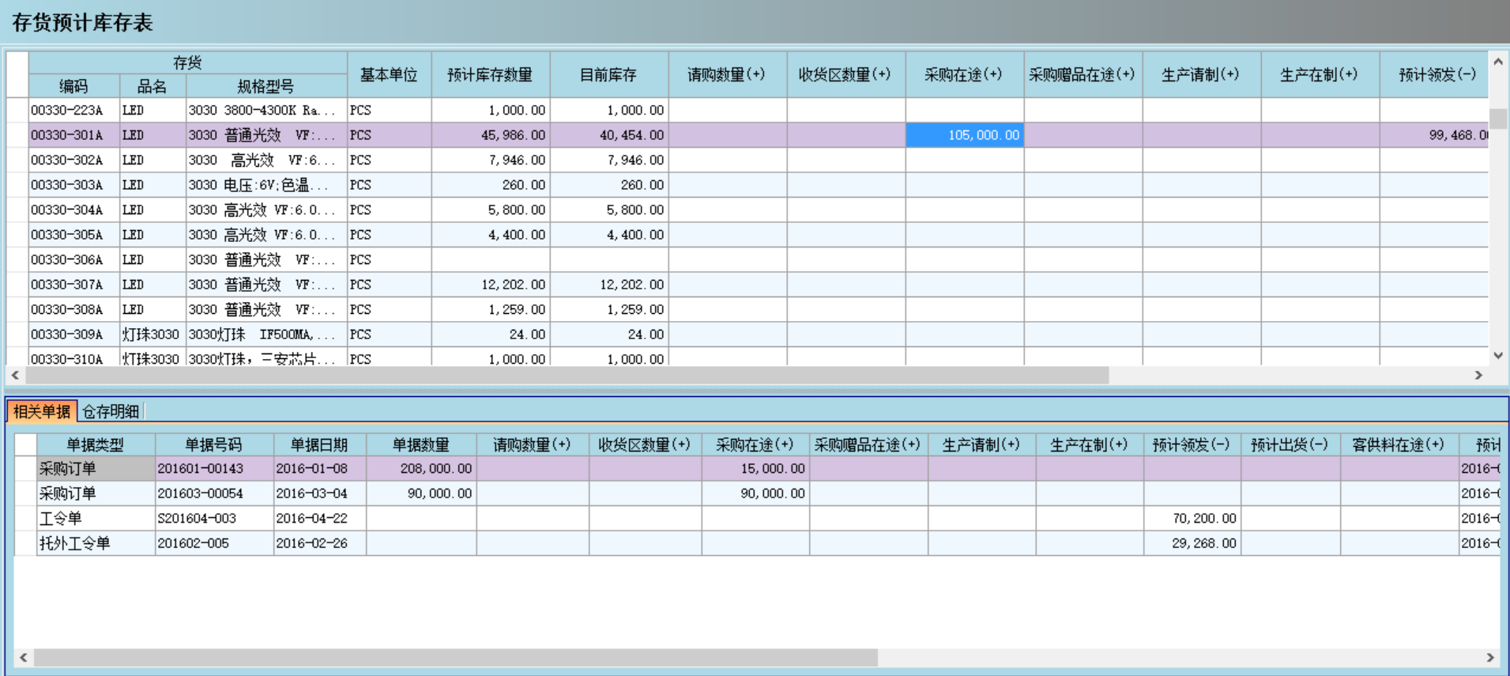This screenshot has height=676, width=1510.
Task: Click the select-all corner cell of the lower grid
Action: (25, 444)
